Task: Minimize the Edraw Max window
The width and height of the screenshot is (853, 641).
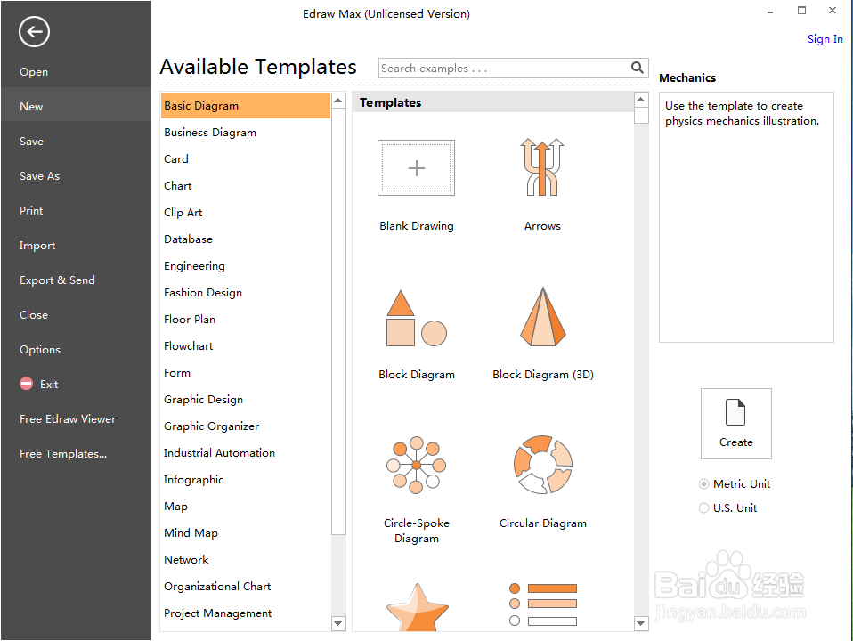Action: [770, 12]
